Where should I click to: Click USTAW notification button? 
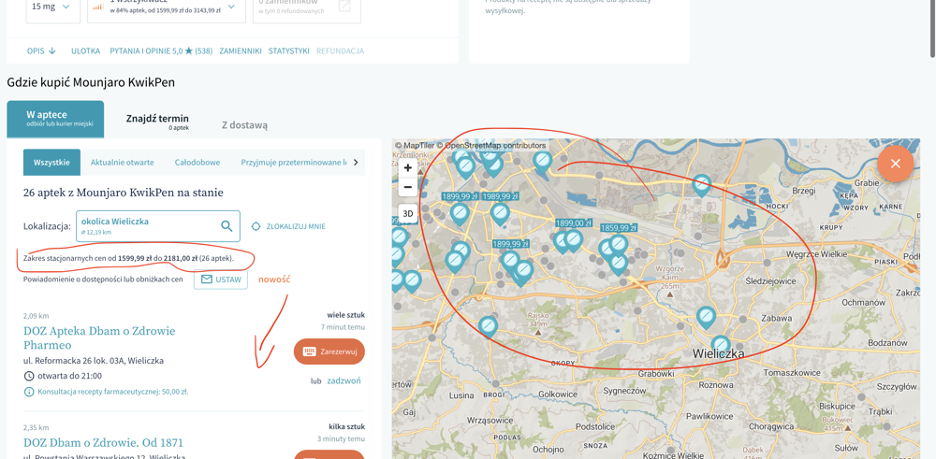(x=221, y=279)
